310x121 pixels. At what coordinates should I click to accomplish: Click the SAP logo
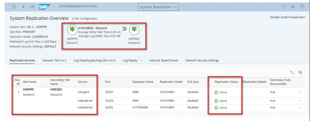coord(45,7)
